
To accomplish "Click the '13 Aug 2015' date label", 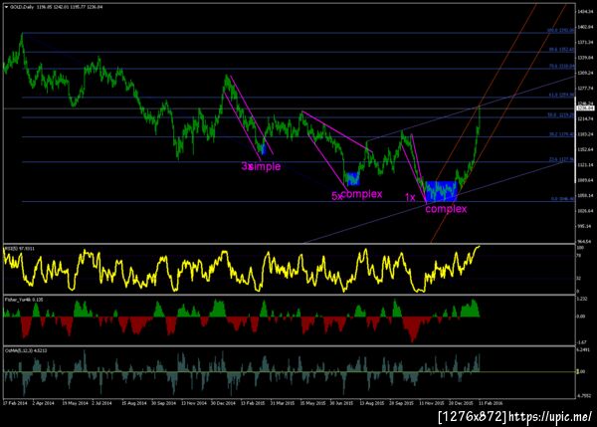I will coord(372,403).
